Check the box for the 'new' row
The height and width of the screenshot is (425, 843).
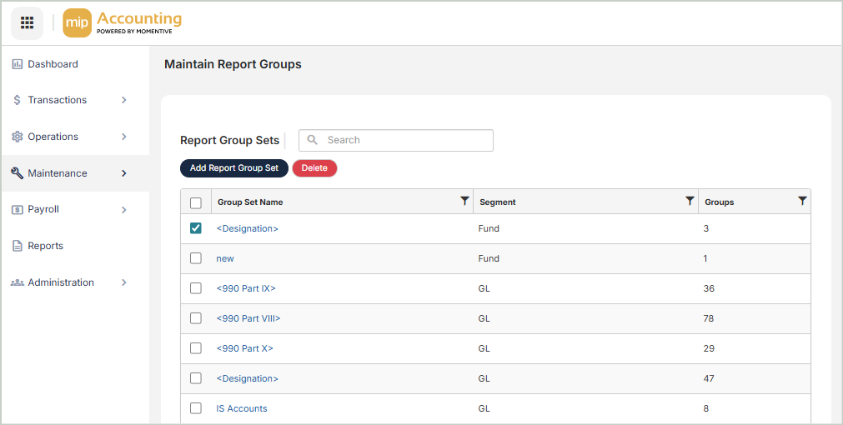pos(196,258)
